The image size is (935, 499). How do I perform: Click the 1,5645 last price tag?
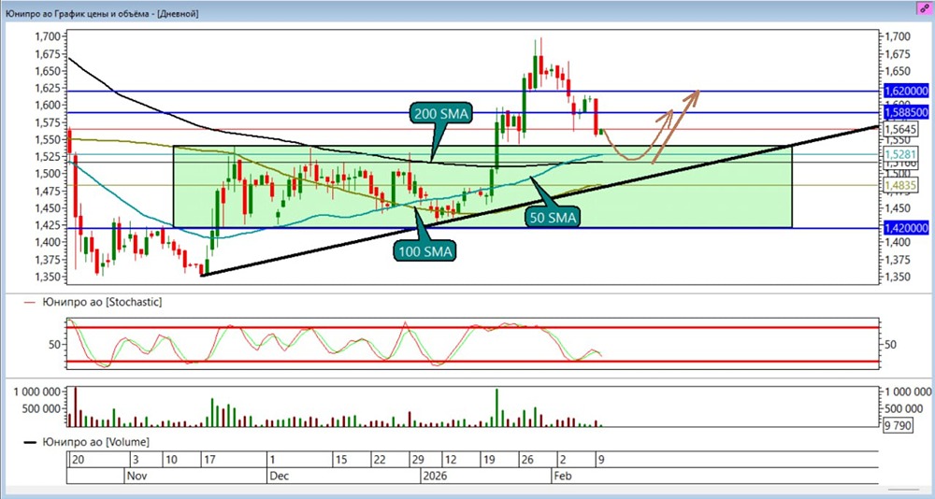point(901,129)
